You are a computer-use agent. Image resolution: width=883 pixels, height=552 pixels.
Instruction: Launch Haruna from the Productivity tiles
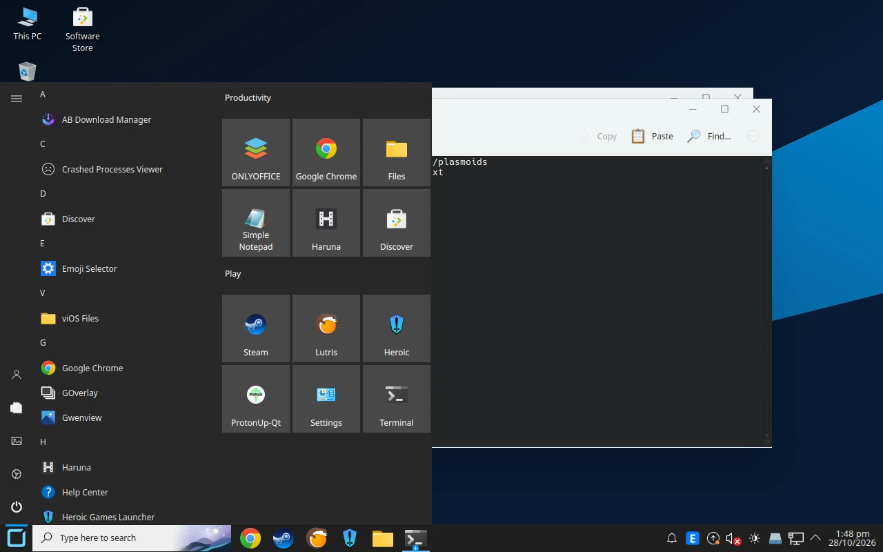[x=326, y=223]
